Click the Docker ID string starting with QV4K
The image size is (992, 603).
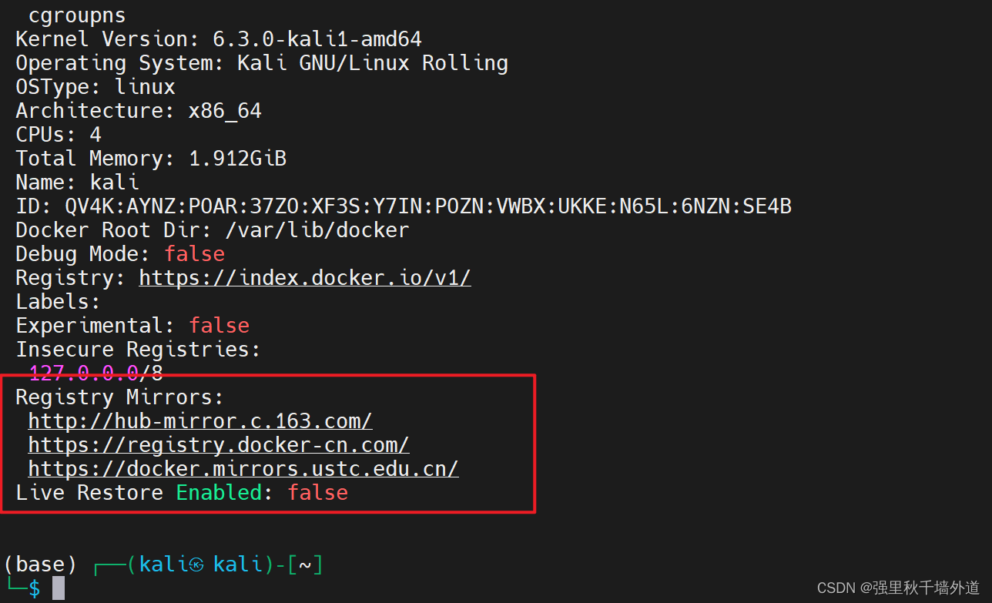click(x=428, y=206)
